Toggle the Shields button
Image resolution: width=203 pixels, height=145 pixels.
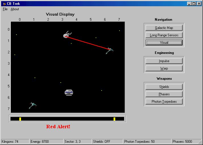[x=164, y=87]
